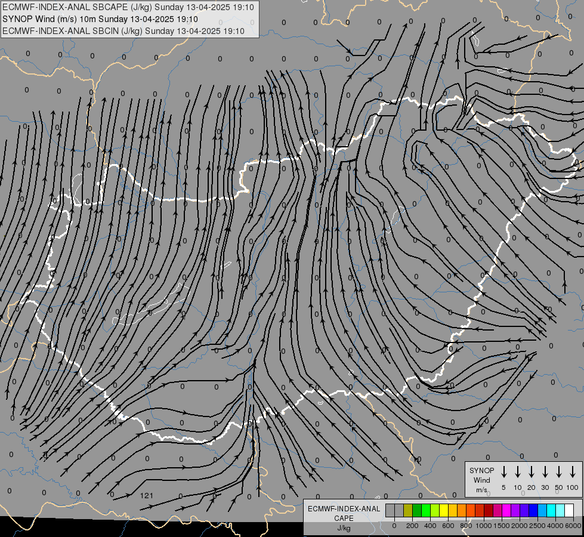Click the 1500 tick label on CAPE scale
584x537 pixels.
(502, 526)
